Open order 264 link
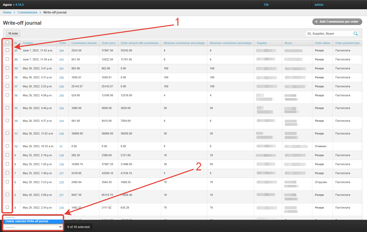The height and width of the screenshot is (232, 367). (61, 51)
